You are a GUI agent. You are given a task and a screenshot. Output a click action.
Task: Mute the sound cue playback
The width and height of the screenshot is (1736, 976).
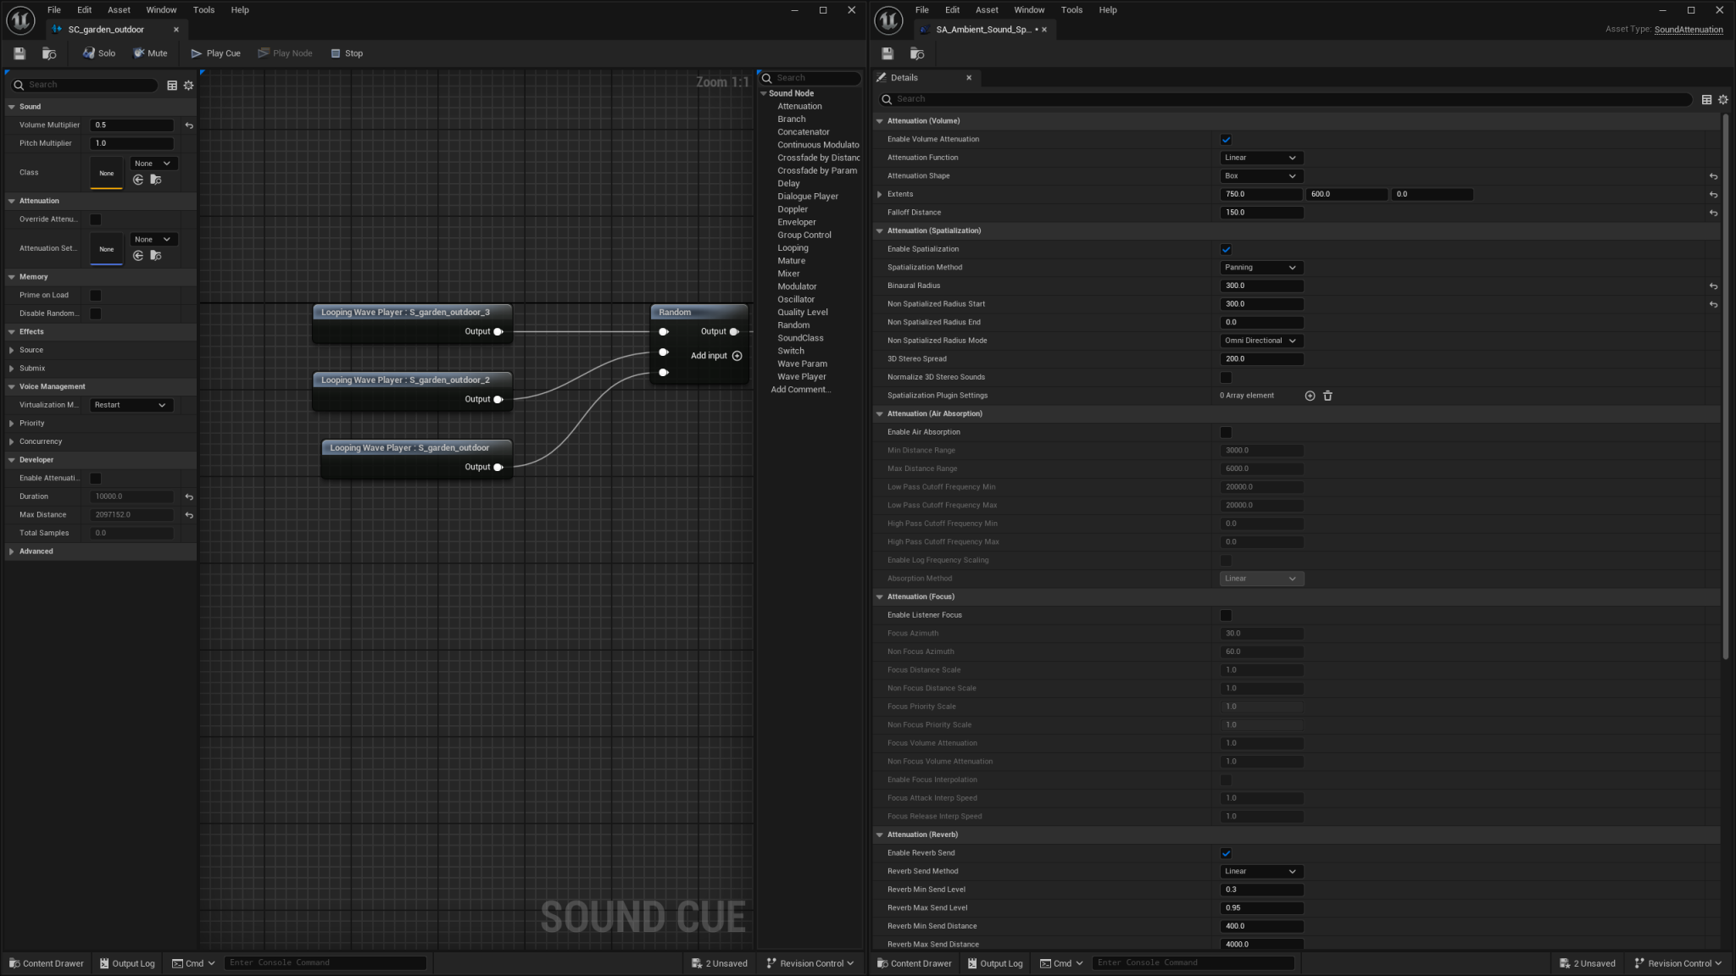(x=151, y=53)
